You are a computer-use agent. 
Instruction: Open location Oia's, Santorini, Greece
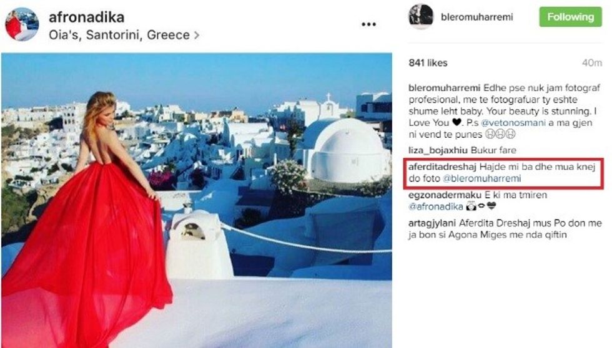119,35
